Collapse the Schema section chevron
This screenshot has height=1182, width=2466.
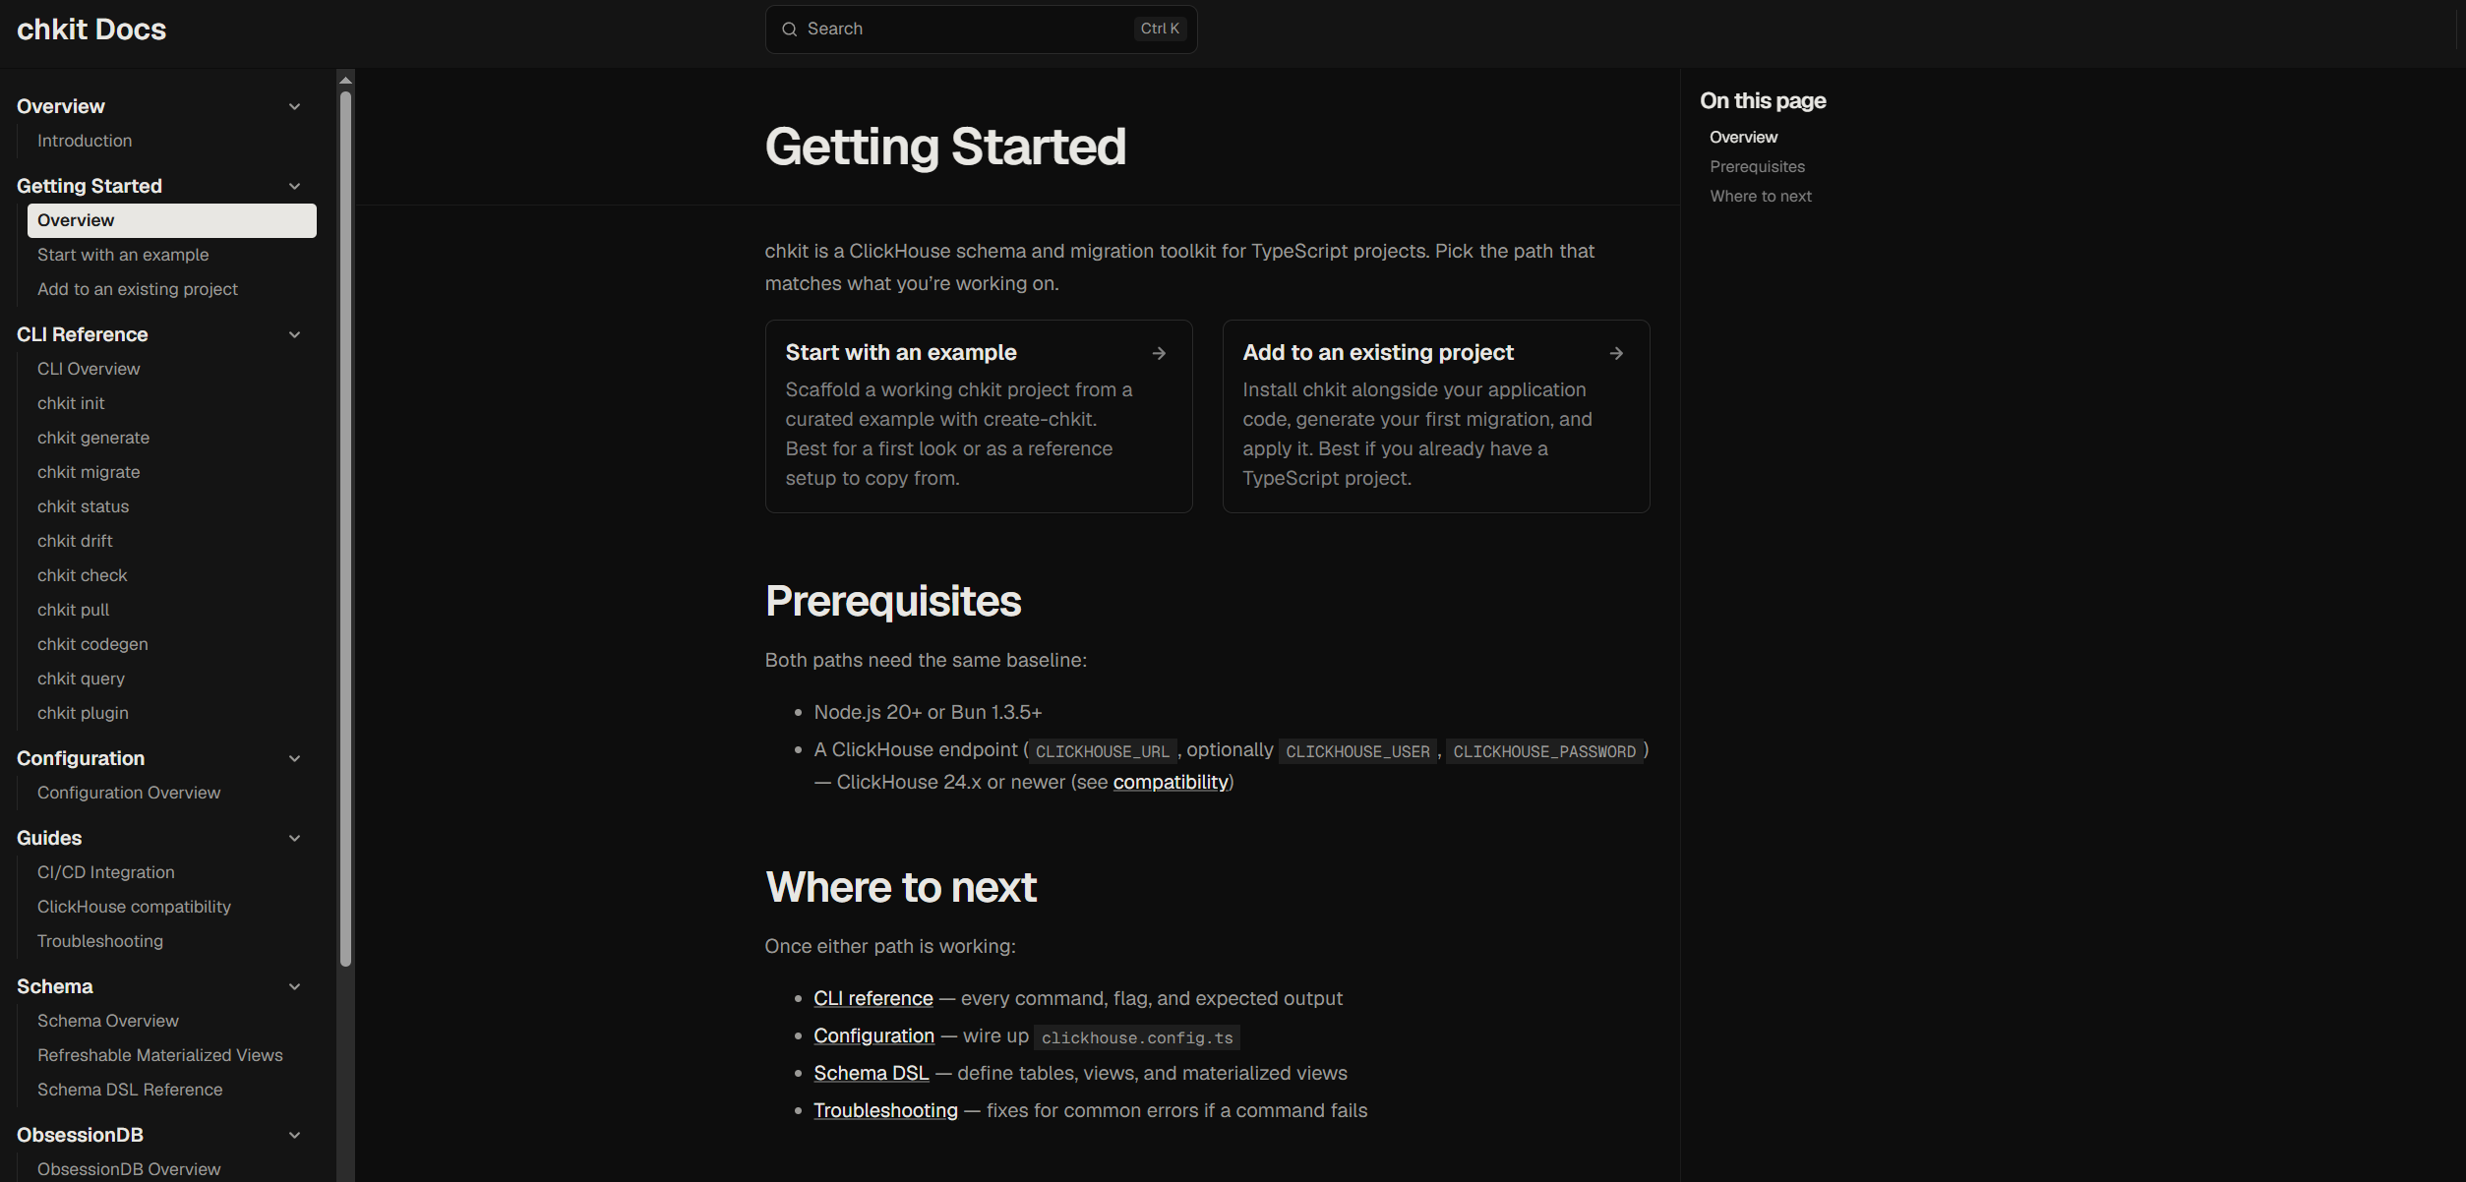coord(294,986)
